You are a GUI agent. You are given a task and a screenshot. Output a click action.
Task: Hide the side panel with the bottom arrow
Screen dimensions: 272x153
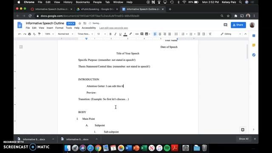point(254,130)
